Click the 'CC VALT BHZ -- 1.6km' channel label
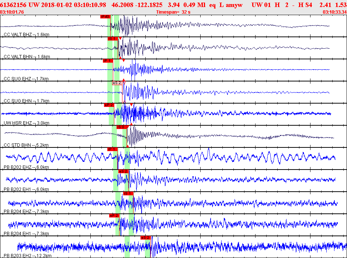347x258 pixels. tap(27, 35)
